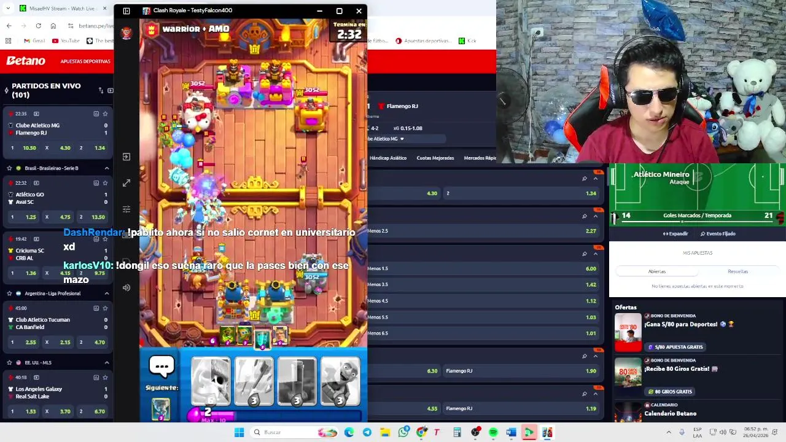Click Evento Fijado under the match tracker

tap(718, 234)
